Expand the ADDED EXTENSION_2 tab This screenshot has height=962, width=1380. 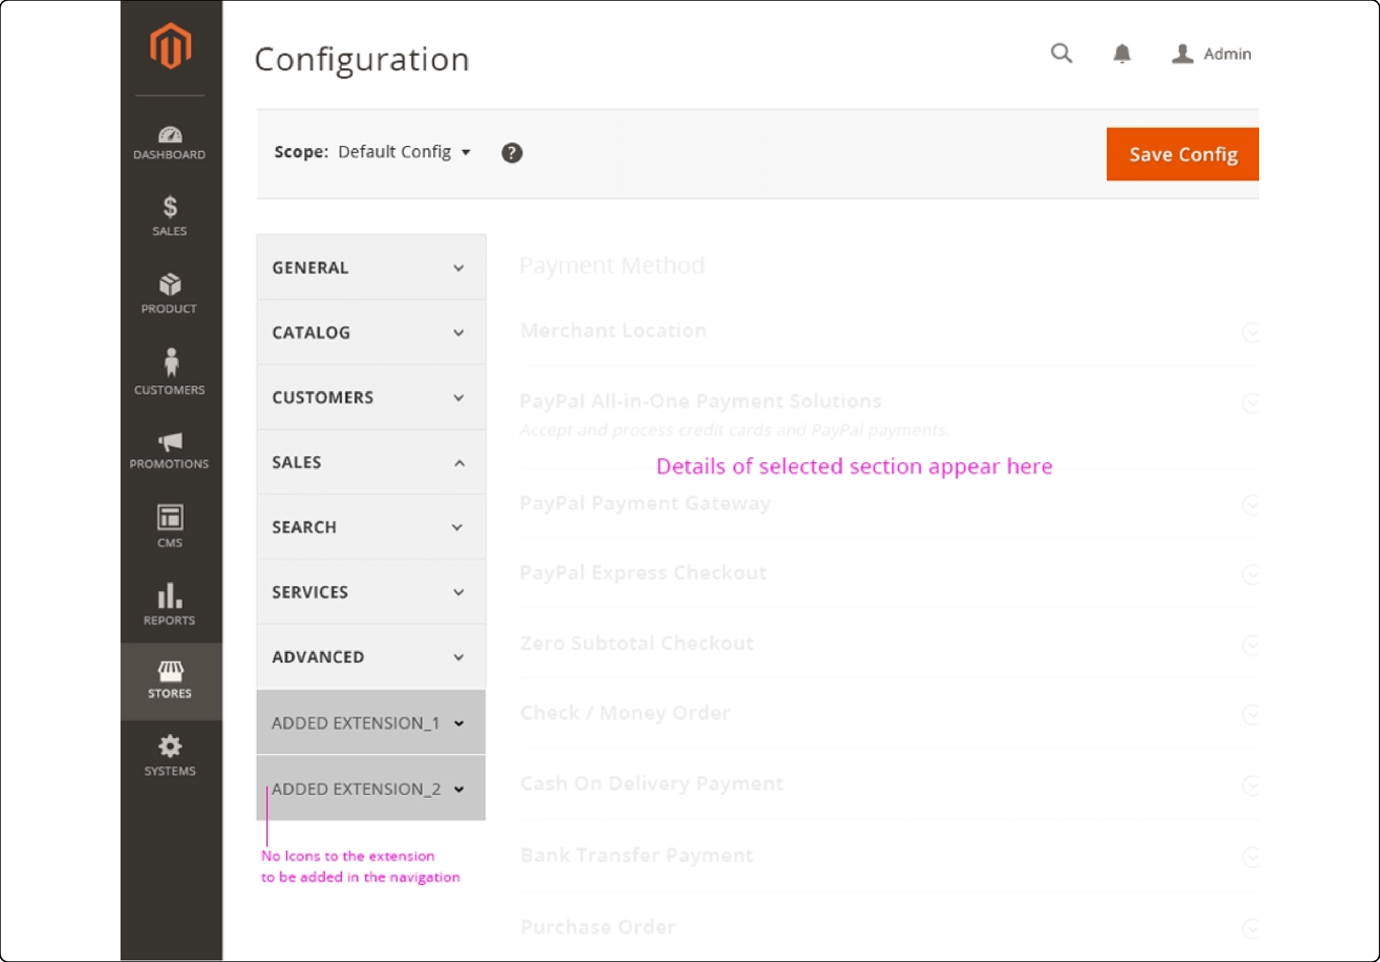[x=371, y=788]
